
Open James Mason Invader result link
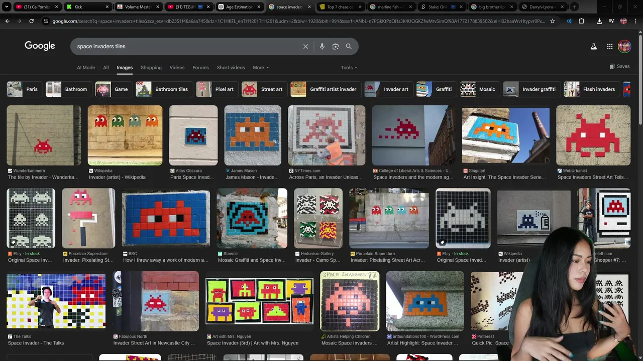click(252, 177)
